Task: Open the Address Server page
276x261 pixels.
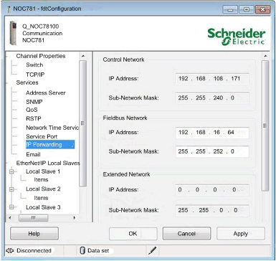Action: (46, 92)
